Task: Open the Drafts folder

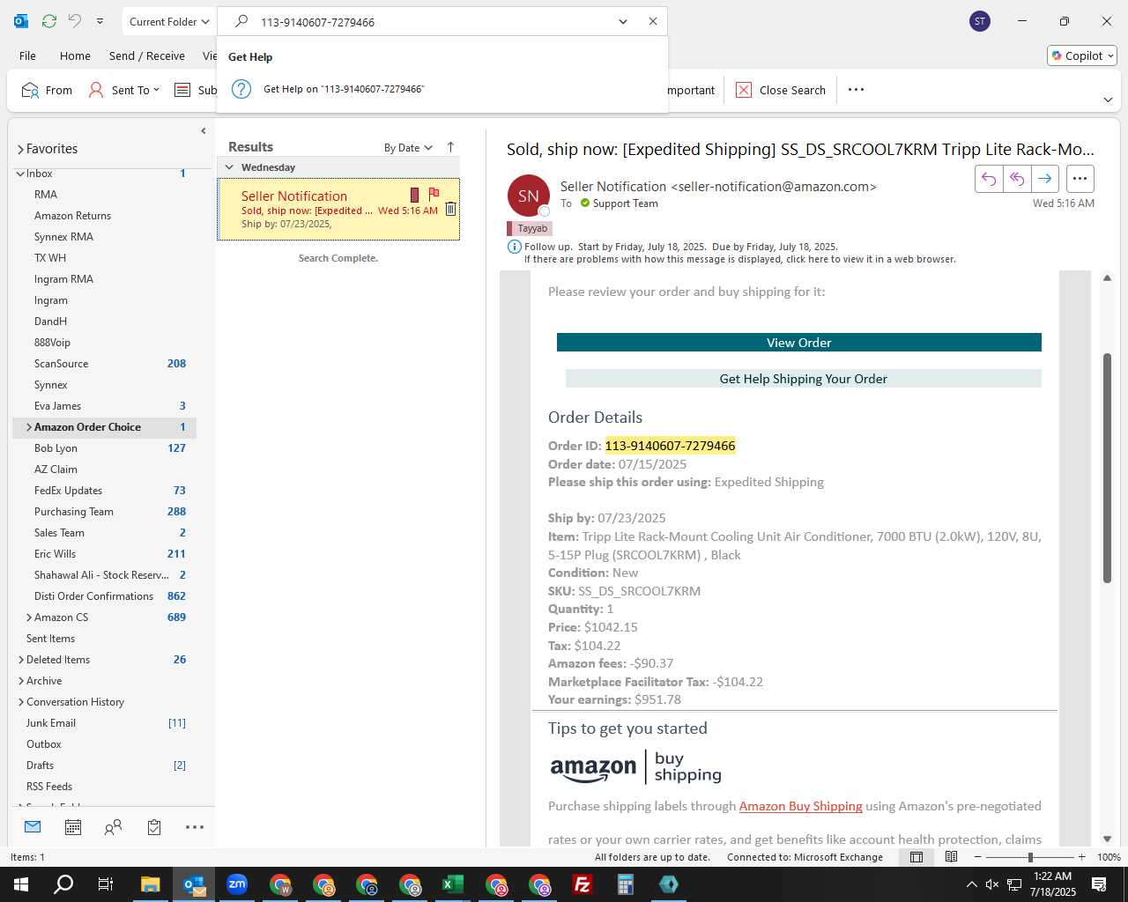Action: (40, 765)
